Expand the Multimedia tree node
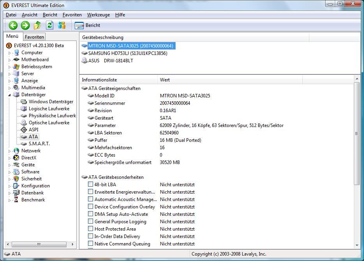The width and height of the screenshot is (364, 261). coord(9,88)
